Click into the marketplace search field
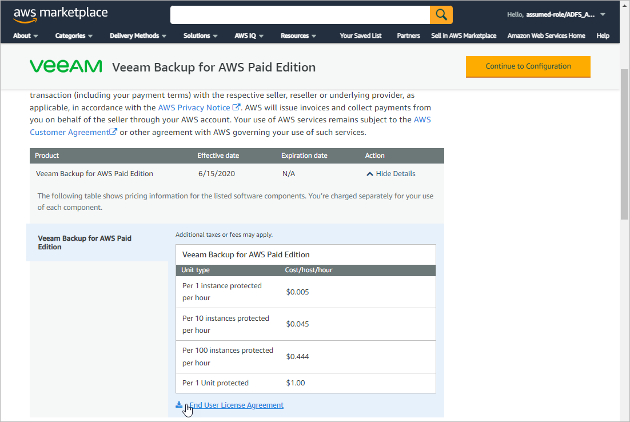 click(300, 15)
